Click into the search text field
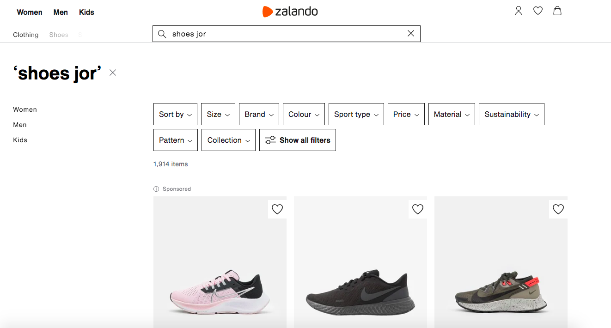611x328 pixels. click(287, 34)
